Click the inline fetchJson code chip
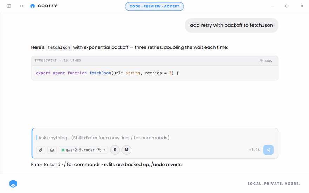309x193 pixels. coord(59,47)
